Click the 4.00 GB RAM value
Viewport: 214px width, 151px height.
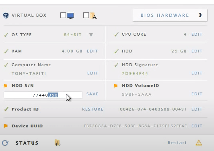click(72, 51)
